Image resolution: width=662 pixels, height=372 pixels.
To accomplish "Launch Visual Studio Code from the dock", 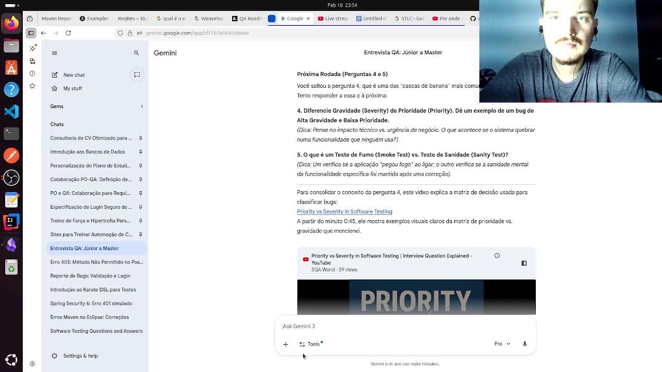I will [x=11, y=112].
